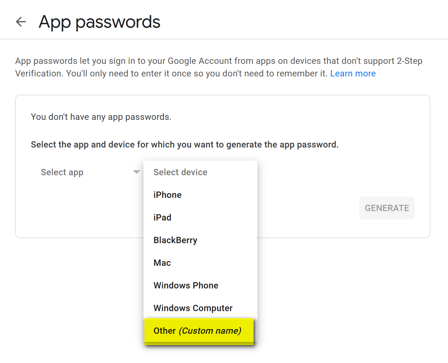Open the Learn more link
Viewport: 448px width, 363px height.
[x=353, y=74]
